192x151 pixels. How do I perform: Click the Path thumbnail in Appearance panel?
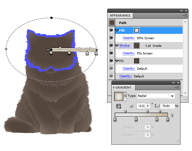112,23
